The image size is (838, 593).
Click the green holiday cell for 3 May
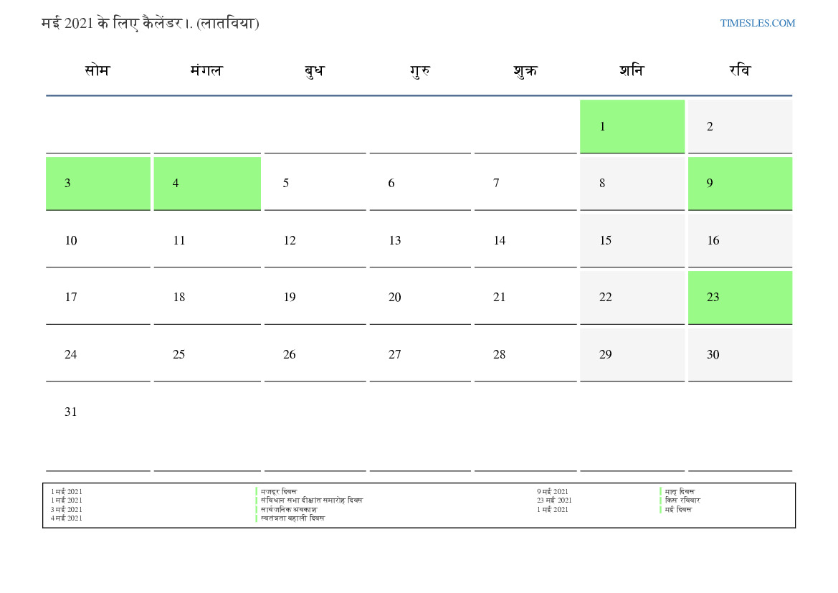point(97,183)
